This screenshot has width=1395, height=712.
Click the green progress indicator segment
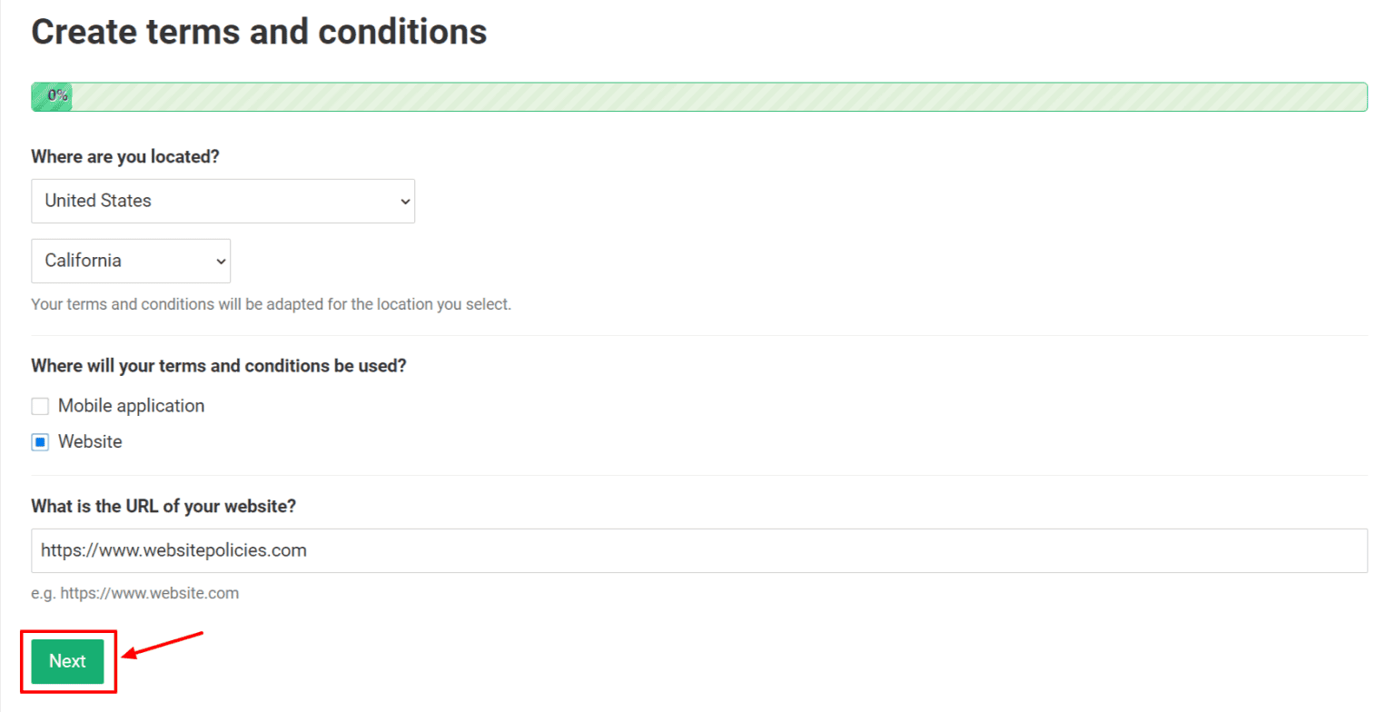click(x=51, y=96)
